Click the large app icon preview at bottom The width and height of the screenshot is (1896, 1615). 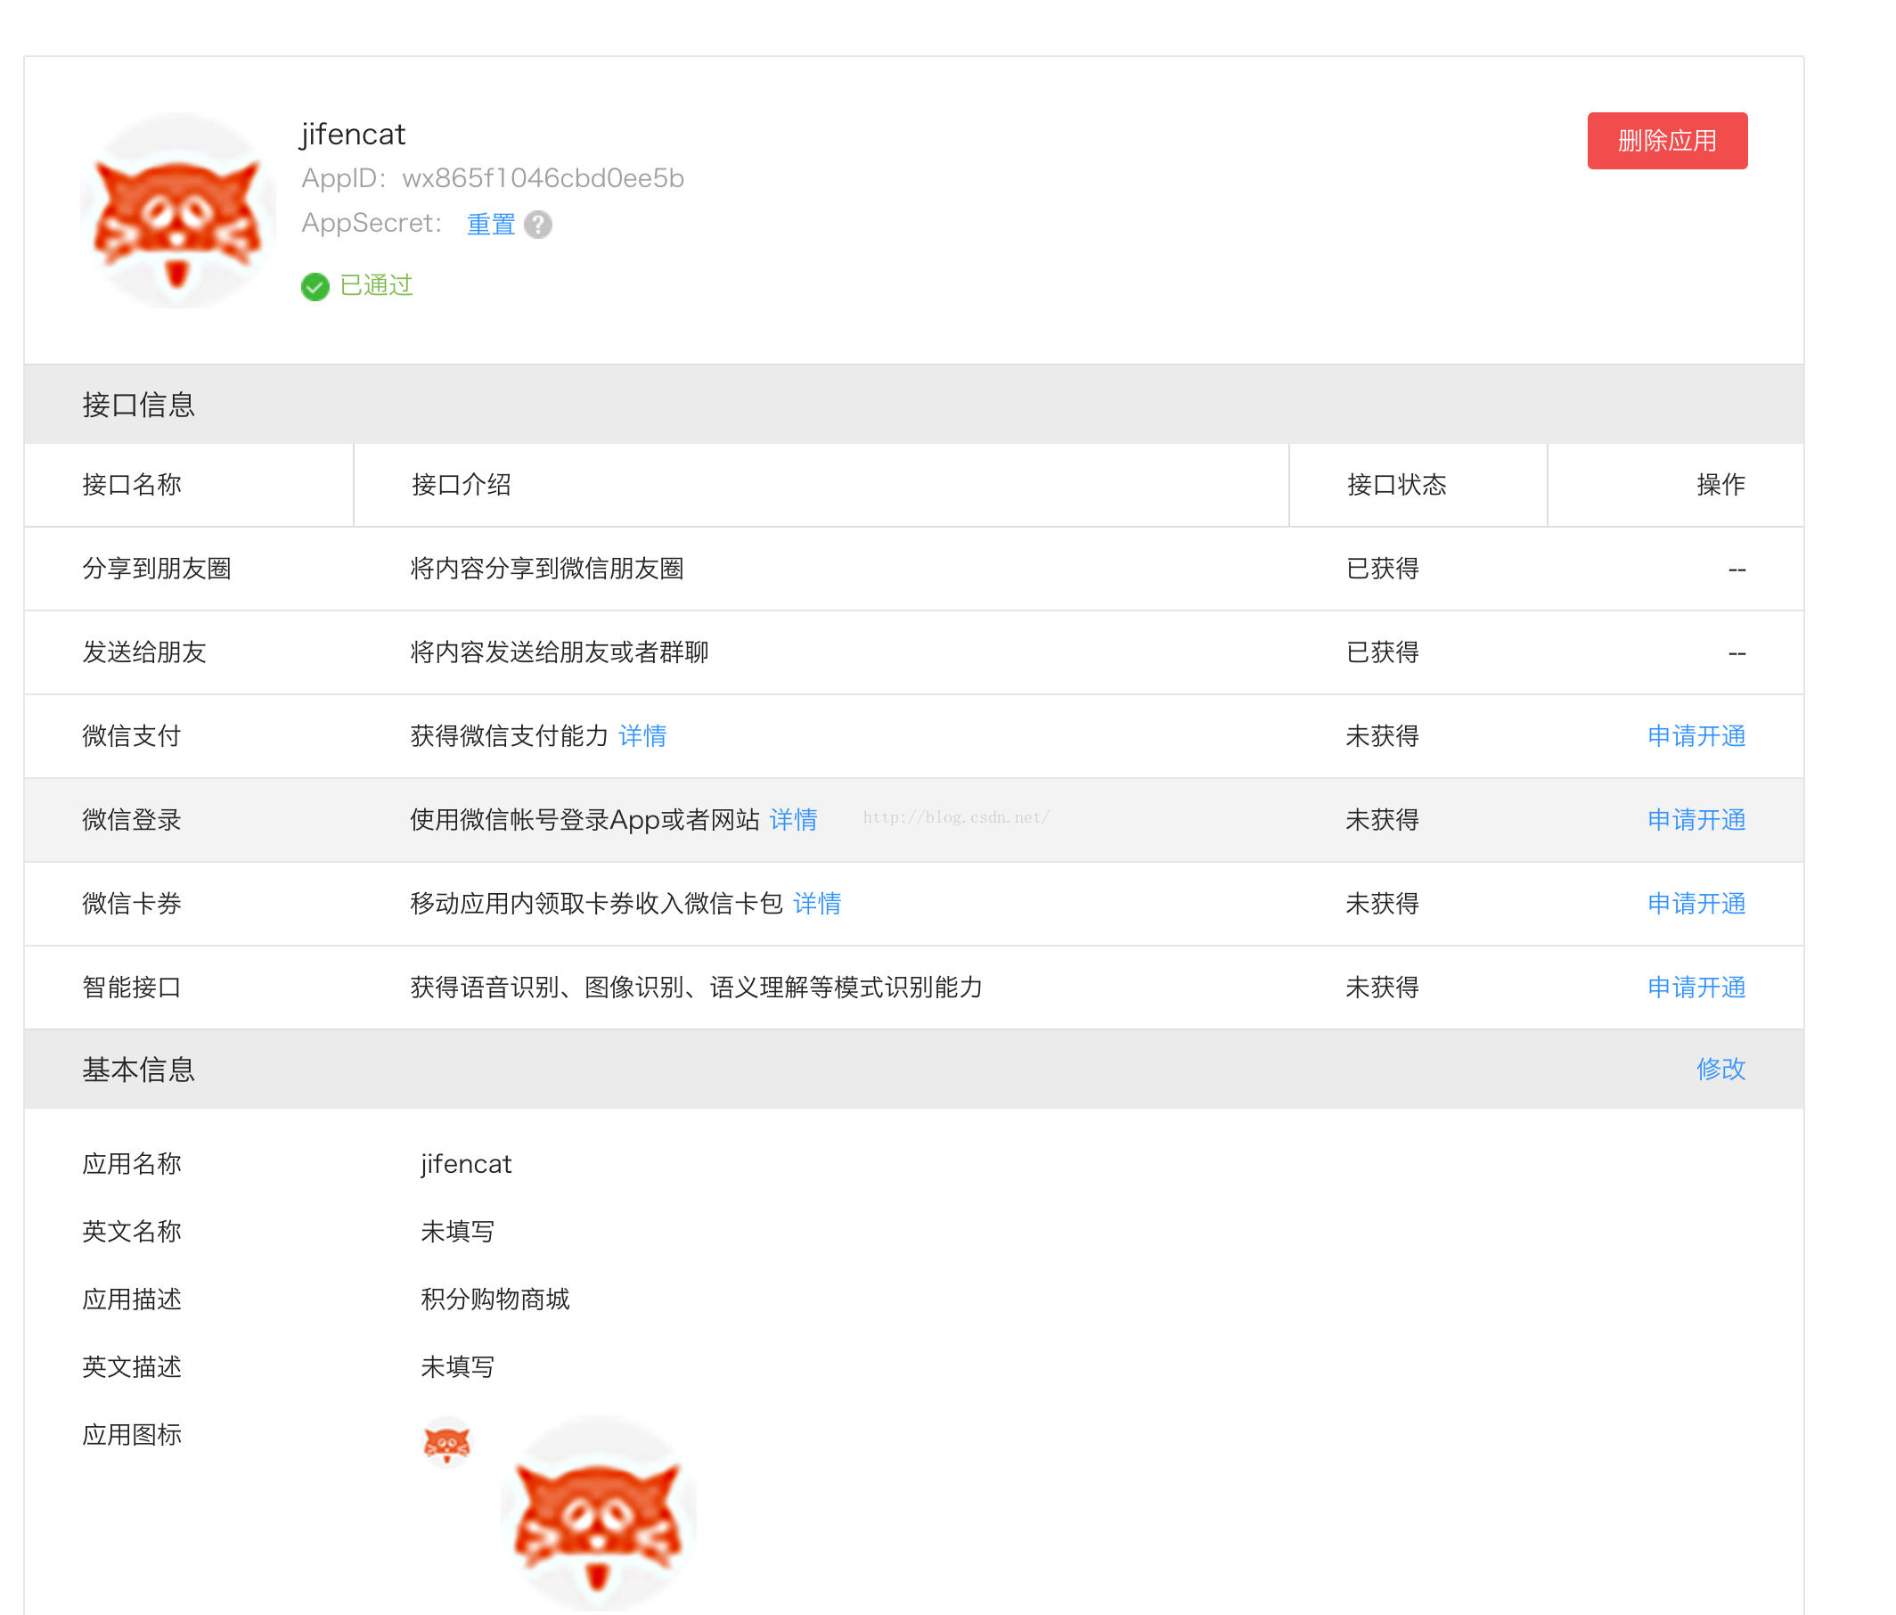(599, 1513)
